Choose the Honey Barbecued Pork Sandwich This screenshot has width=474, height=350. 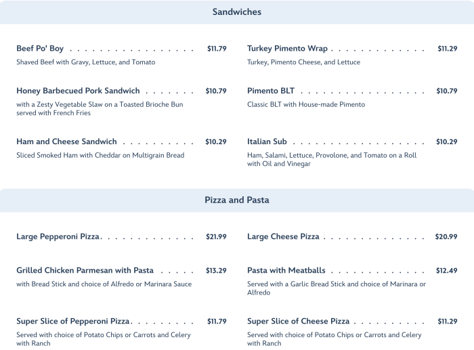pos(78,91)
